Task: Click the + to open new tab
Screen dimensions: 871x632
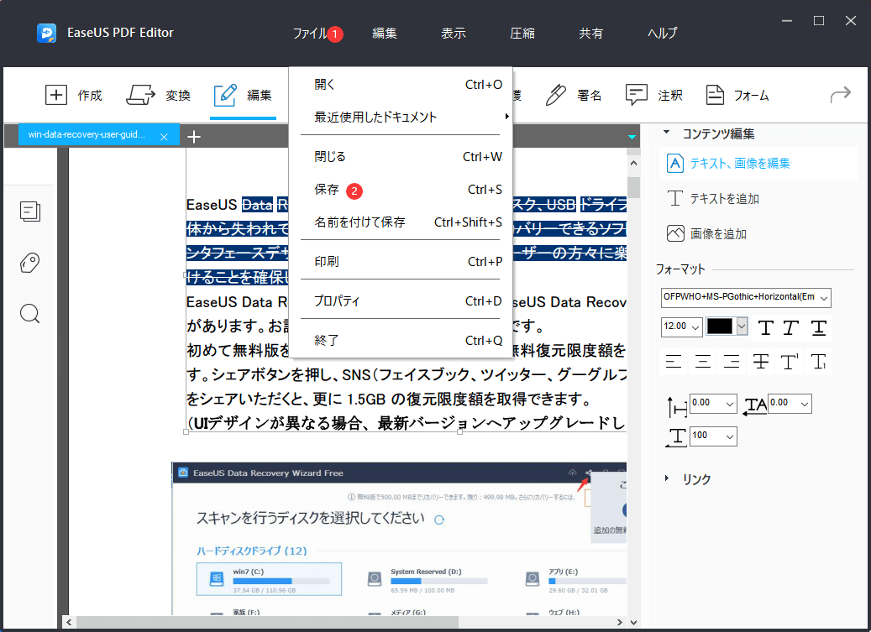Action: [x=194, y=136]
